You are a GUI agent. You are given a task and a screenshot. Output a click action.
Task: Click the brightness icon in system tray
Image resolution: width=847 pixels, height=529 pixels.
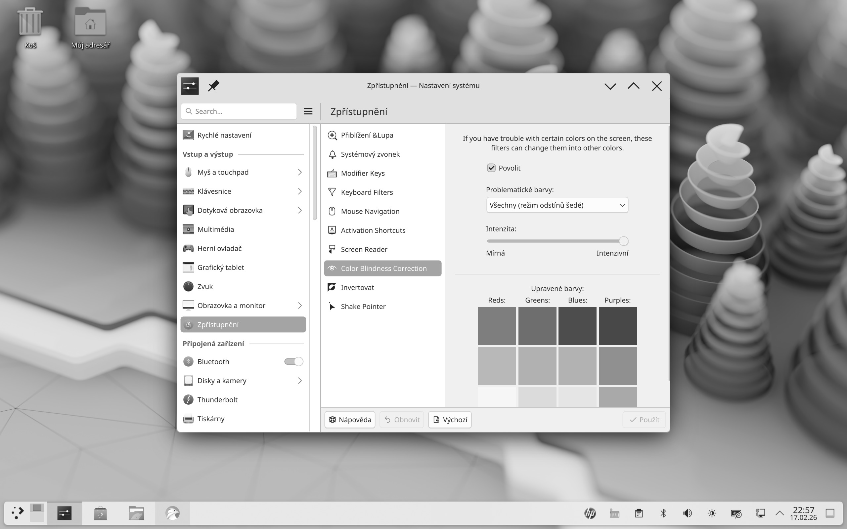tap(712, 513)
